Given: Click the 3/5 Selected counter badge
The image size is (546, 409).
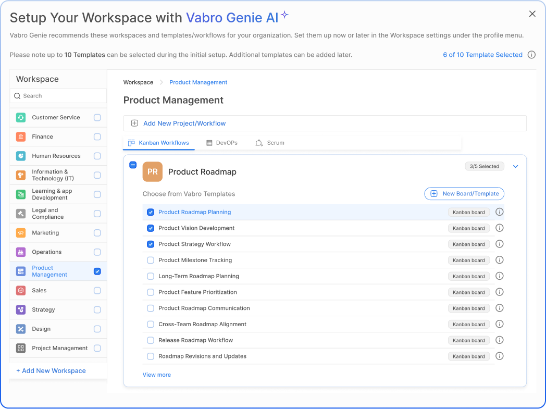Looking at the screenshot, I should click(x=484, y=166).
